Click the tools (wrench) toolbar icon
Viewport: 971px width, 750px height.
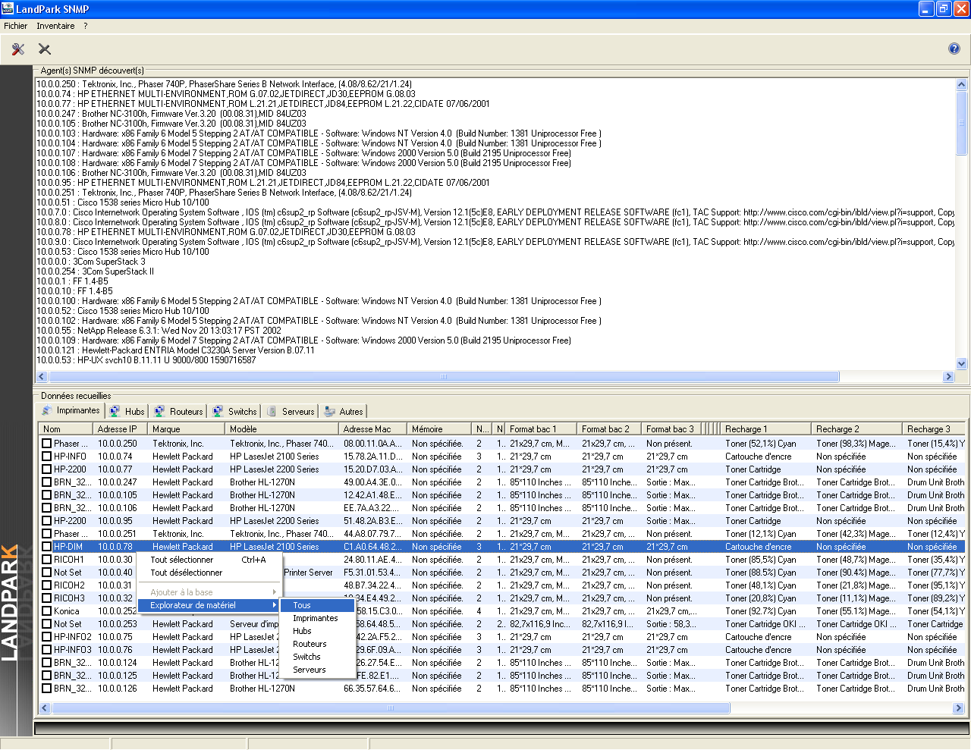click(18, 49)
